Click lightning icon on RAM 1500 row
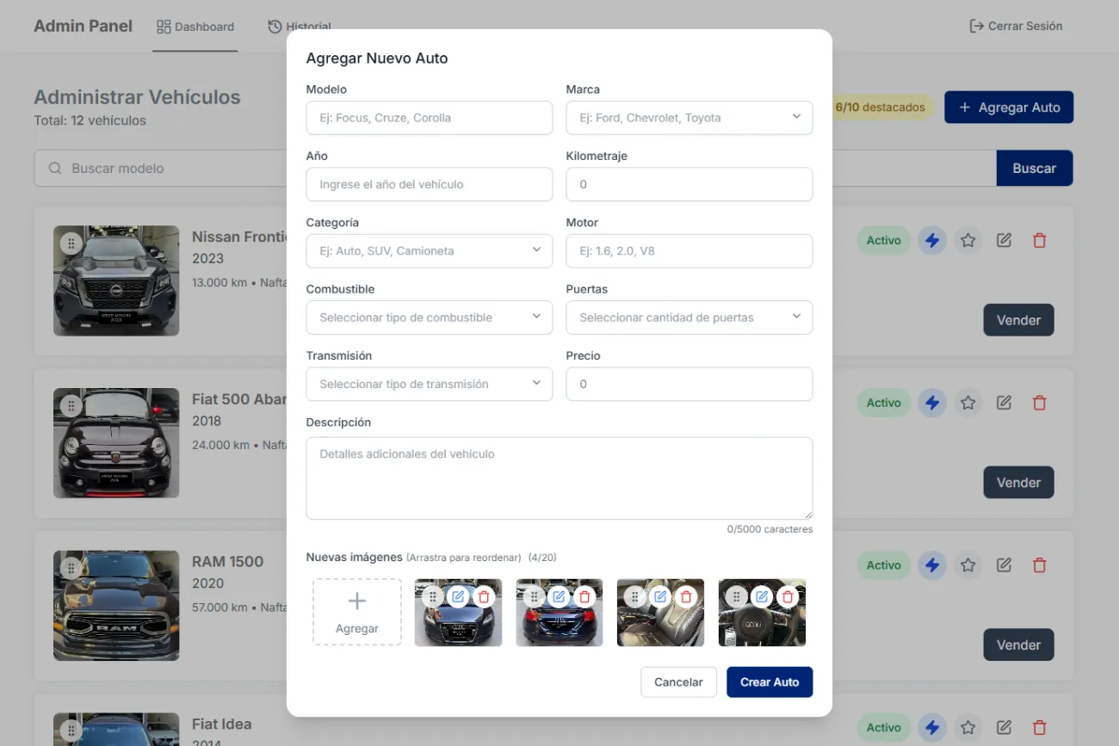This screenshot has width=1119, height=746. [931, 565]
